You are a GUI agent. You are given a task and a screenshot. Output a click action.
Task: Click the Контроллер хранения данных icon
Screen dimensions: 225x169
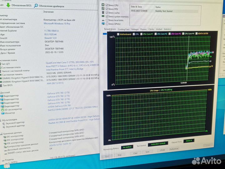coord(5,147)
